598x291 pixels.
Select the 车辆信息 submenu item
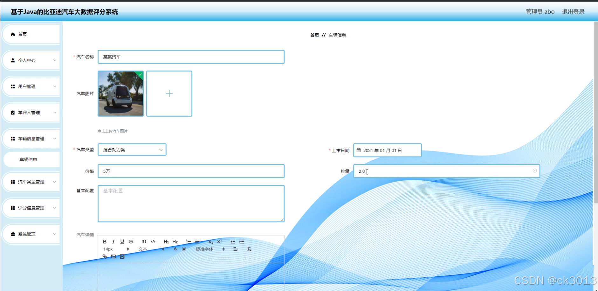[31, 159]
